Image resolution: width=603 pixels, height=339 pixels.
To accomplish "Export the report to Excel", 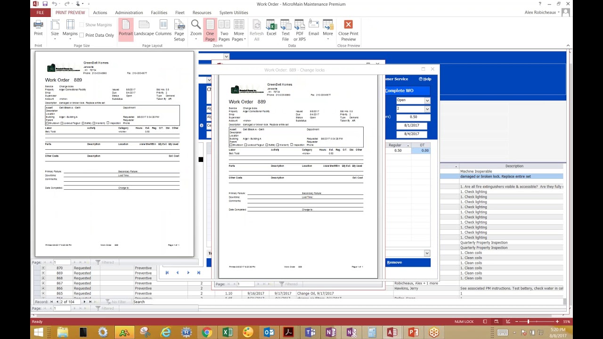I will 271,28.
